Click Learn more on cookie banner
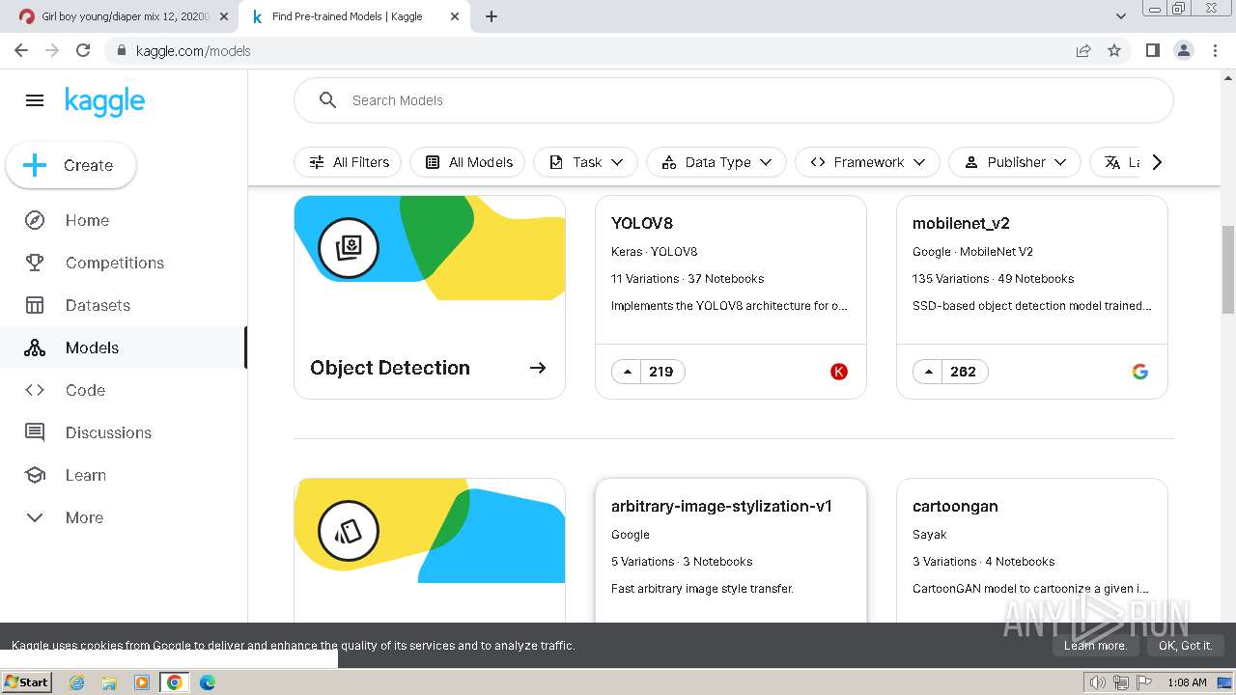 click(1095, 646)
